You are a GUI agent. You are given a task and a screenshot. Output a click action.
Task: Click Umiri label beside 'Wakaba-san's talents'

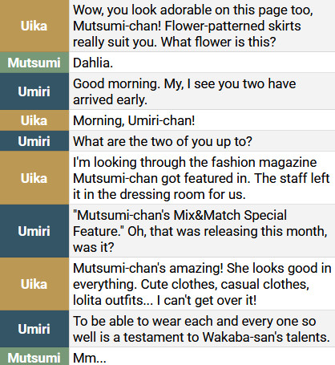pyautogui.click(x=34, y=329)
